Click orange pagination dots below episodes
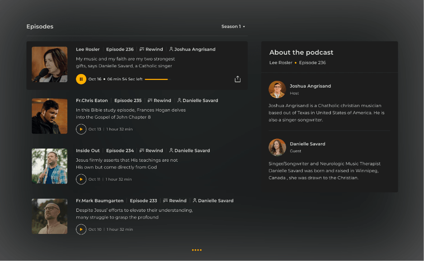This screenshot has width=424, height=261. [197, 250]
